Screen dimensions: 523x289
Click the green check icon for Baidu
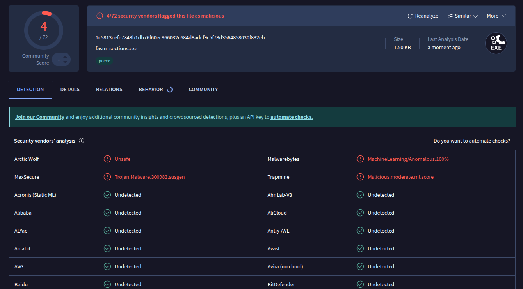(107, 284)
